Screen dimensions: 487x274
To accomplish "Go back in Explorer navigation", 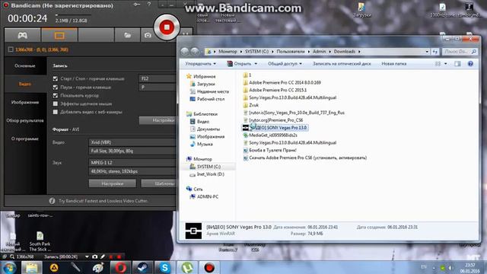I will click(x=184, y=51).
